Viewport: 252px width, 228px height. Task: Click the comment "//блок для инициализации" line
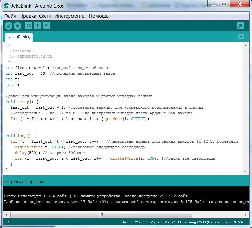(x=79, y=96)
